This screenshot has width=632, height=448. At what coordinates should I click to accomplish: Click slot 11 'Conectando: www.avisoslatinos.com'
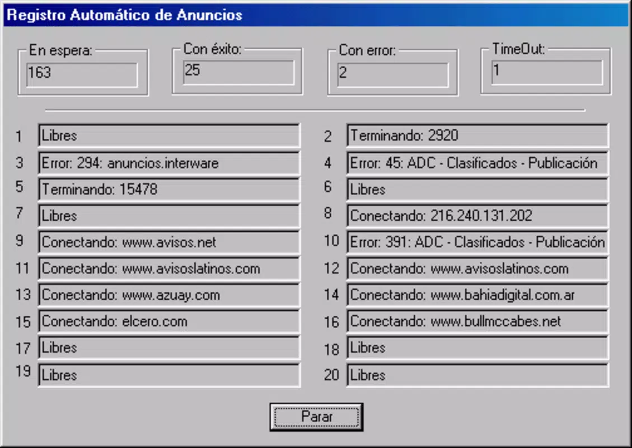(169, 269)
